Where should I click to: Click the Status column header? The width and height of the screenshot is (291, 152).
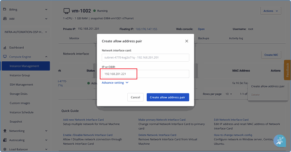90,71
